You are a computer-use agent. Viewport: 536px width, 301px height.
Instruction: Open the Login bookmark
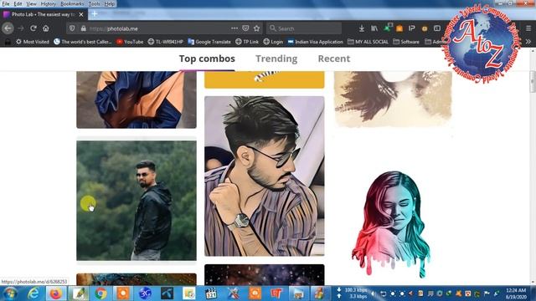[x=273, y=42]
